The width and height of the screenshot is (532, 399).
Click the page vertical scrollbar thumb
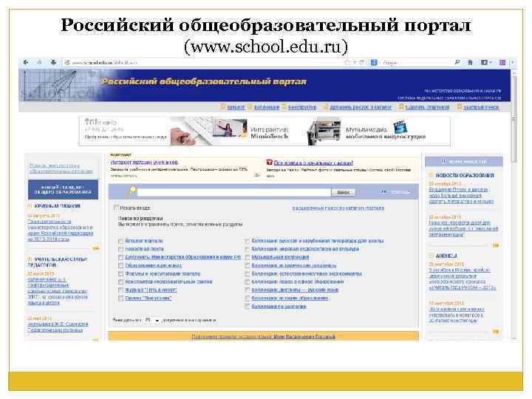click(514, 119)
